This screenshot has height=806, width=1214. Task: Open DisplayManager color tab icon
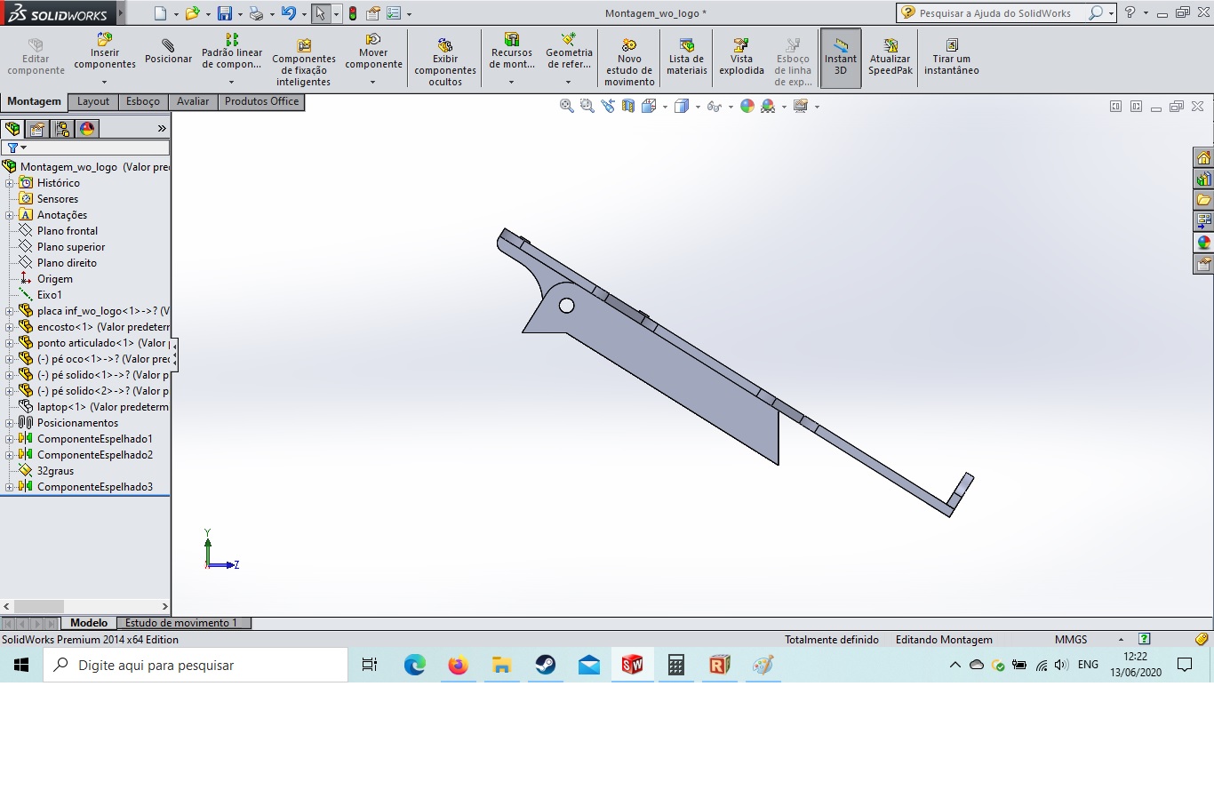point(87,129)
